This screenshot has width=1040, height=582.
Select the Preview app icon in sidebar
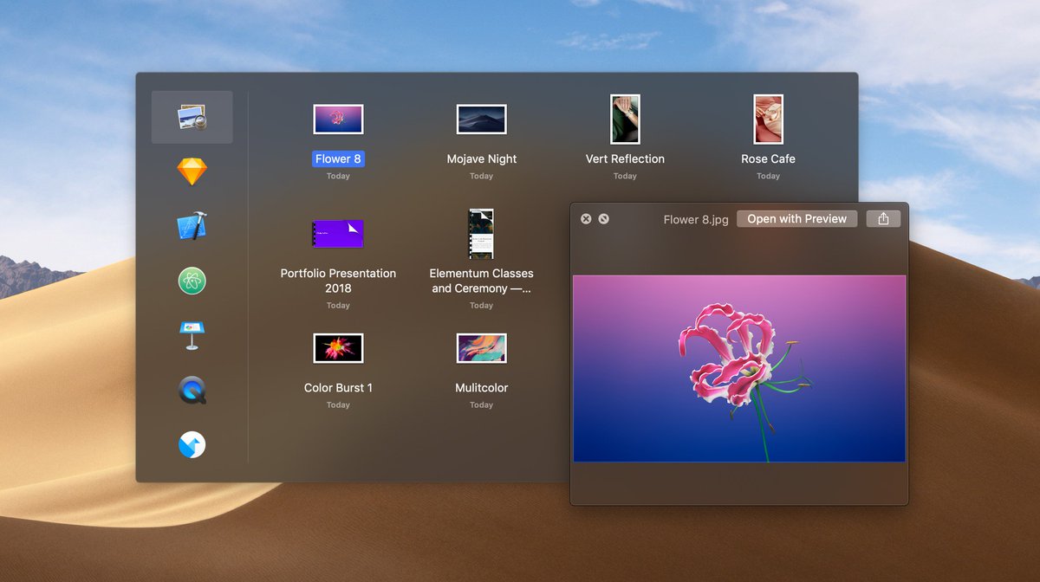[192, 117]
